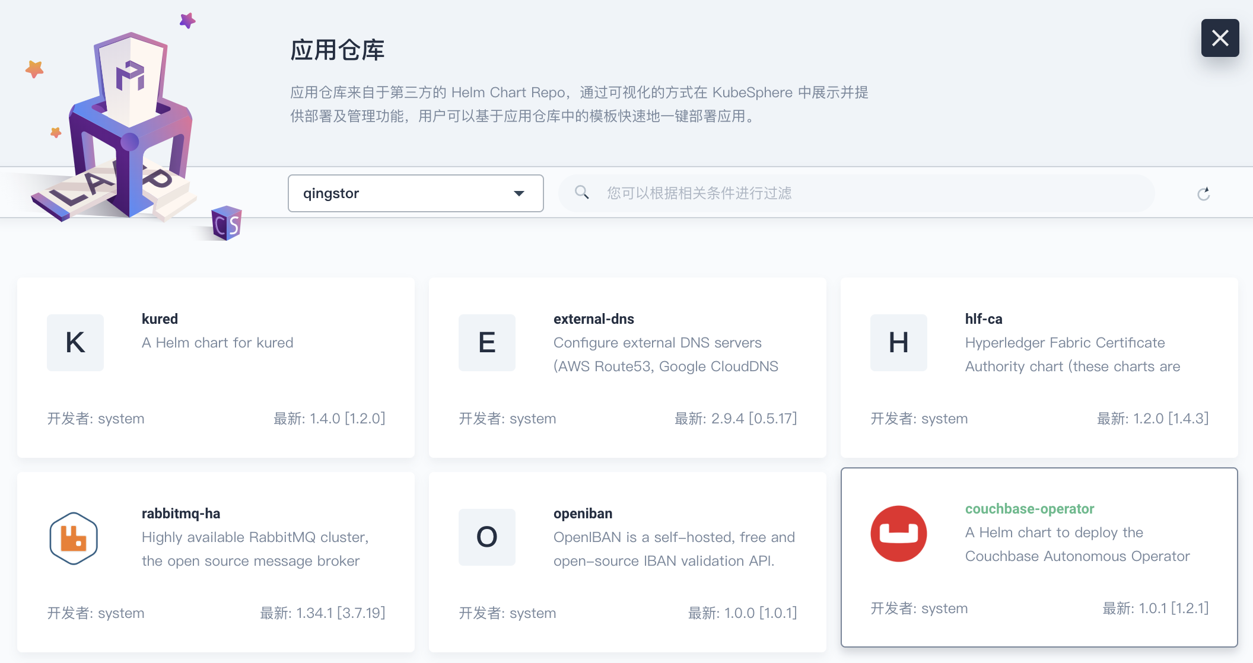Click the rabbitmq-ha application icon

click(x=72, y=536)
